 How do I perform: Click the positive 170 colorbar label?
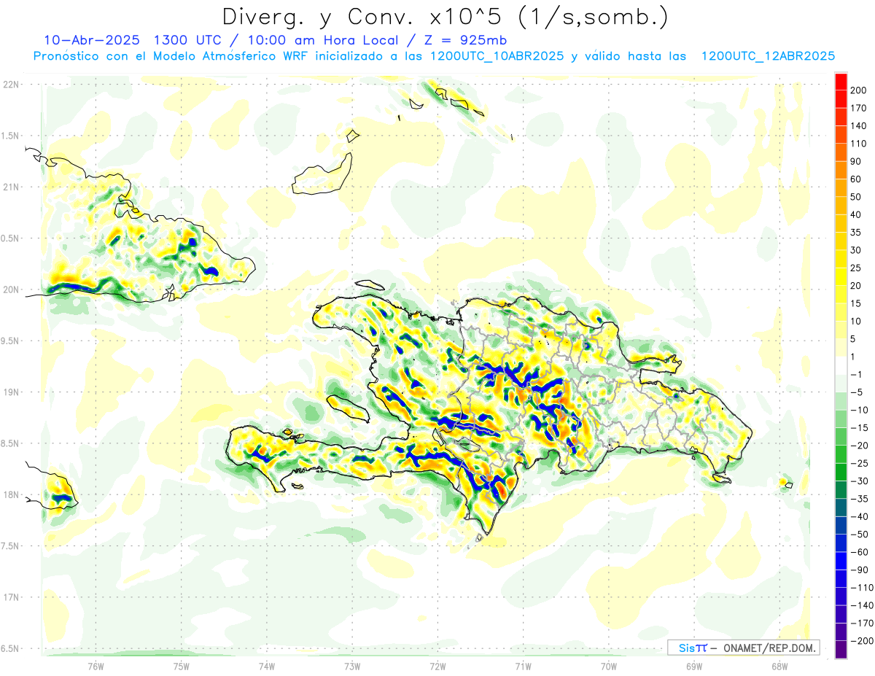click(859, 108)
